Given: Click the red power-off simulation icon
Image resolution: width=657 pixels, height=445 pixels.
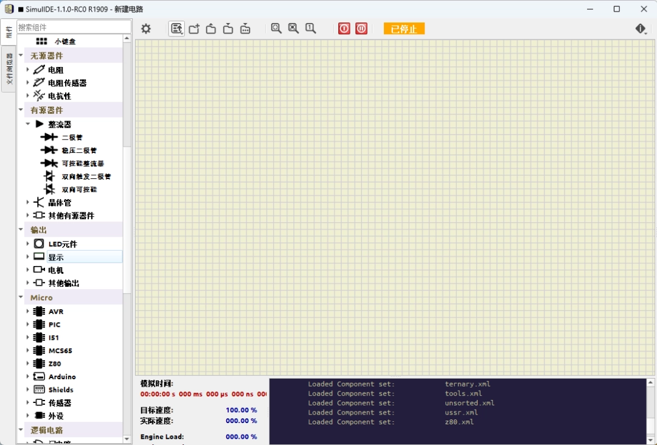Looking at the screenshot, I should pos(344,28).
